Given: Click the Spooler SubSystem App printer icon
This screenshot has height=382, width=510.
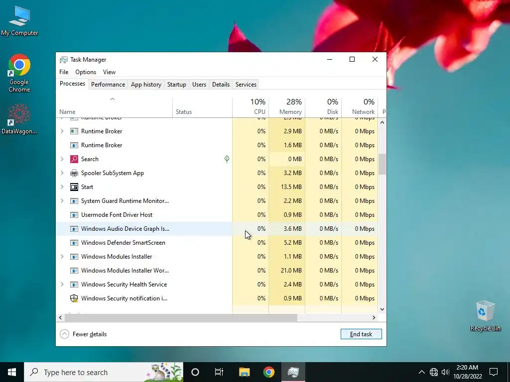Looking at the screenshot, I should [74, 173].
